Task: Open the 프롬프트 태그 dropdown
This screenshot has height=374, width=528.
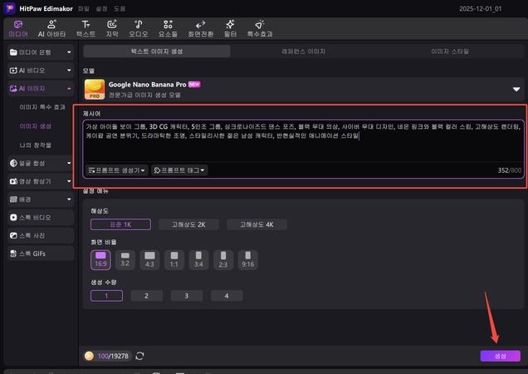Action: click(x=179, y=170)
